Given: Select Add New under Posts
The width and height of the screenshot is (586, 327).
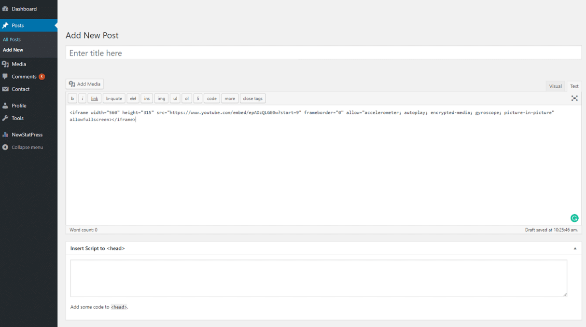Looking at the screenshot, I should tap(13, 50).
